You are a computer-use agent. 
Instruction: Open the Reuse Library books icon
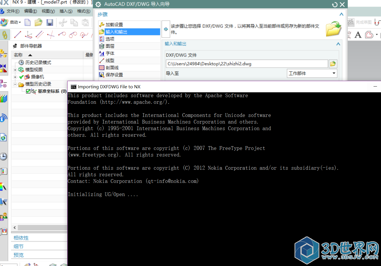coord(3,99)
